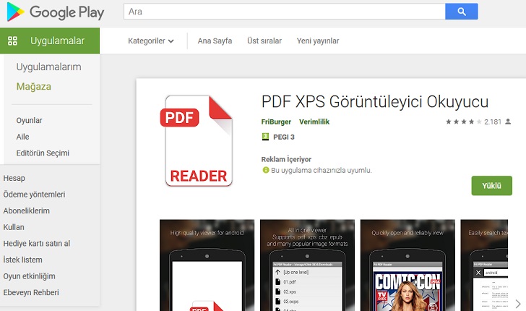Click the Ara search input field

click(x=285, y=12)
